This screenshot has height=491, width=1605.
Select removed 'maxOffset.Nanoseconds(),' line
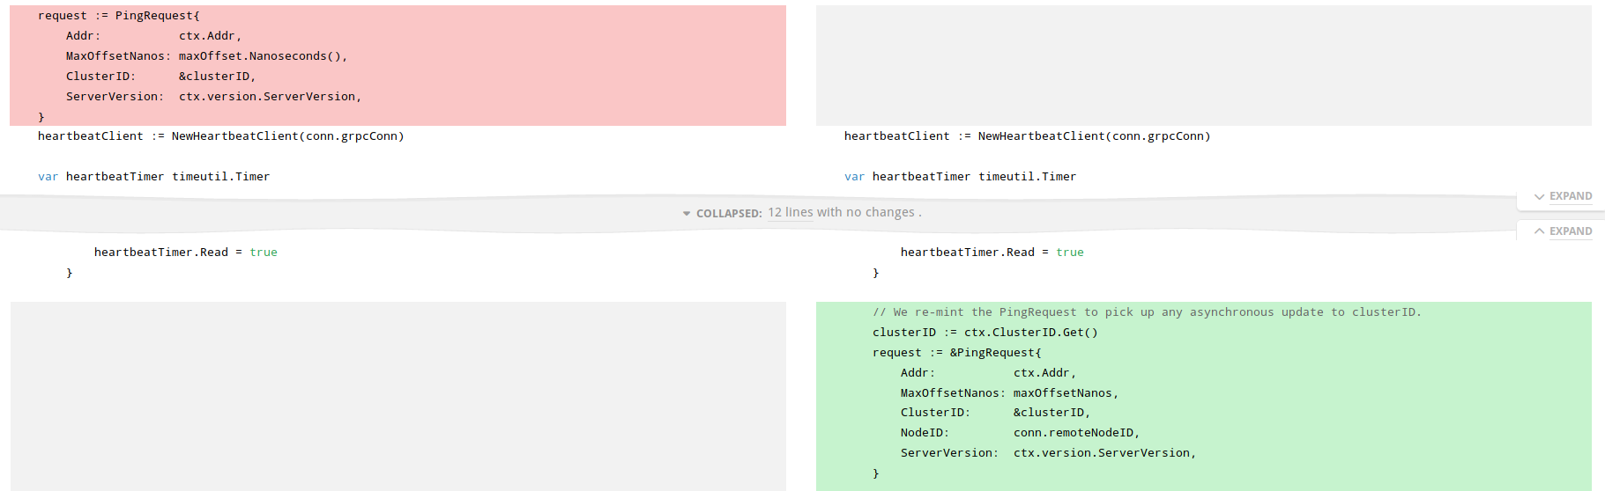pyautogui.click(x=206, y=56)
